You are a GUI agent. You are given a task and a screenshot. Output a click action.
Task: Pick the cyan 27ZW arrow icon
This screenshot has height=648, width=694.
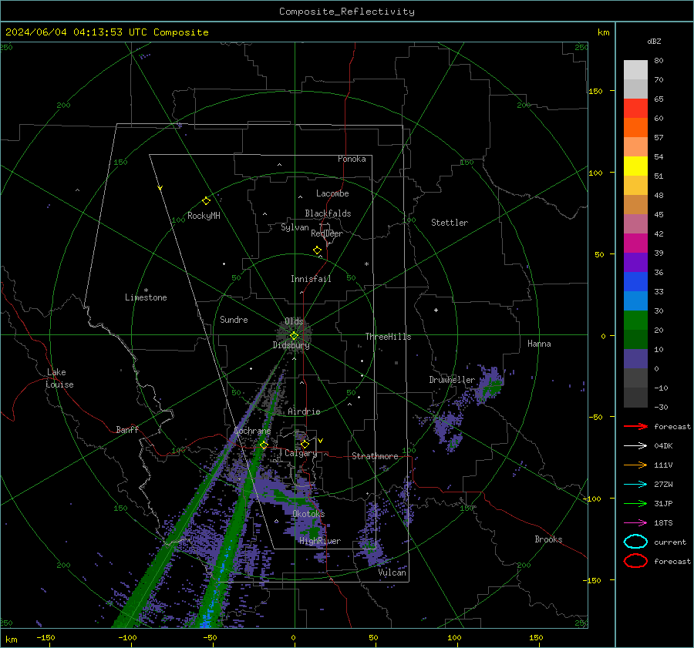coord(635,485)
